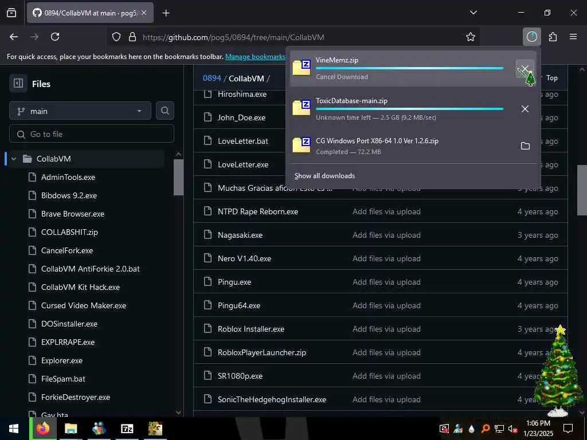Open Hiroshima.exe file link
The width and height of the screenshot is (587, 440).
(x=242, y=95)
